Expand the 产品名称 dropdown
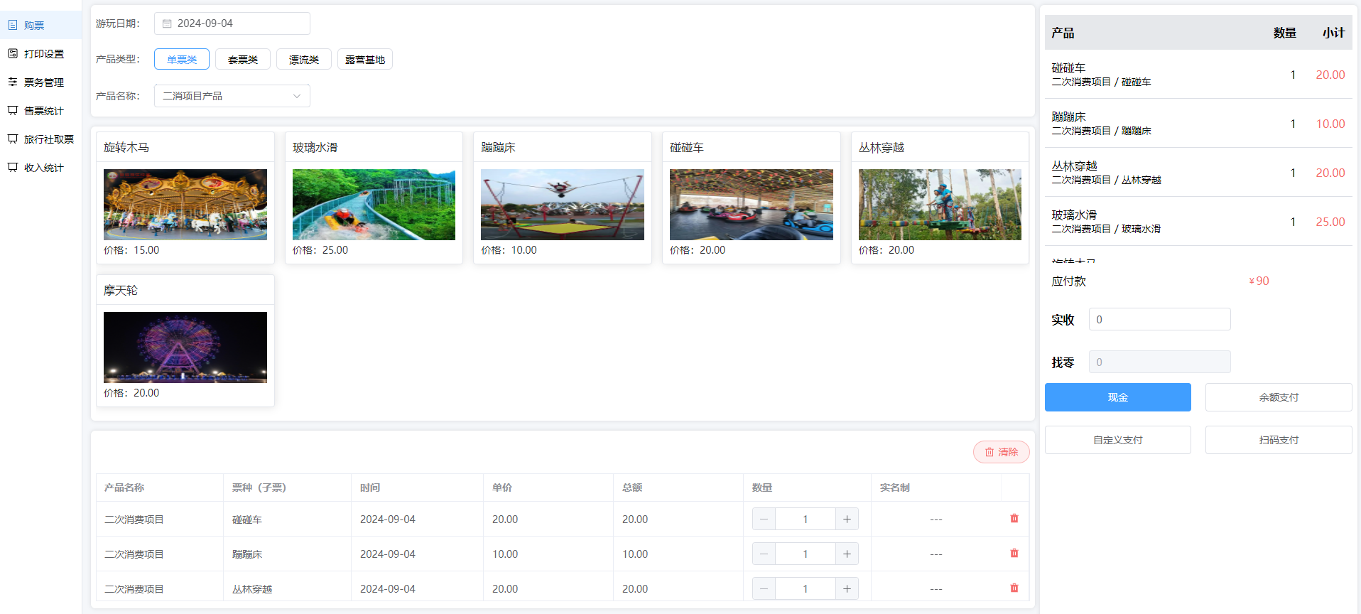 [x=232, y=96]
